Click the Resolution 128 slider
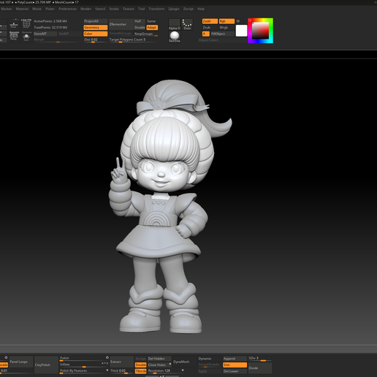The width and height of the screenshot is (377, 377). [x=166, y=371]
